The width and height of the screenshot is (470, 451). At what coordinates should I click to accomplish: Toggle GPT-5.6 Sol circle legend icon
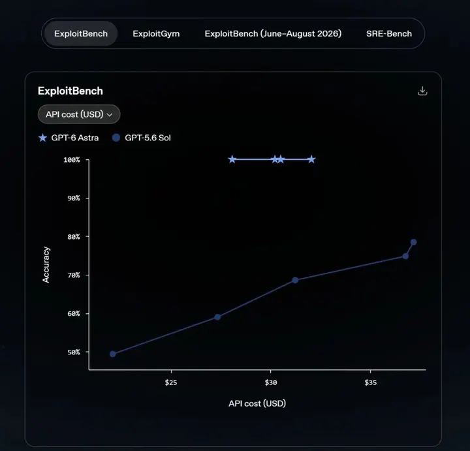tap(116, 138)
